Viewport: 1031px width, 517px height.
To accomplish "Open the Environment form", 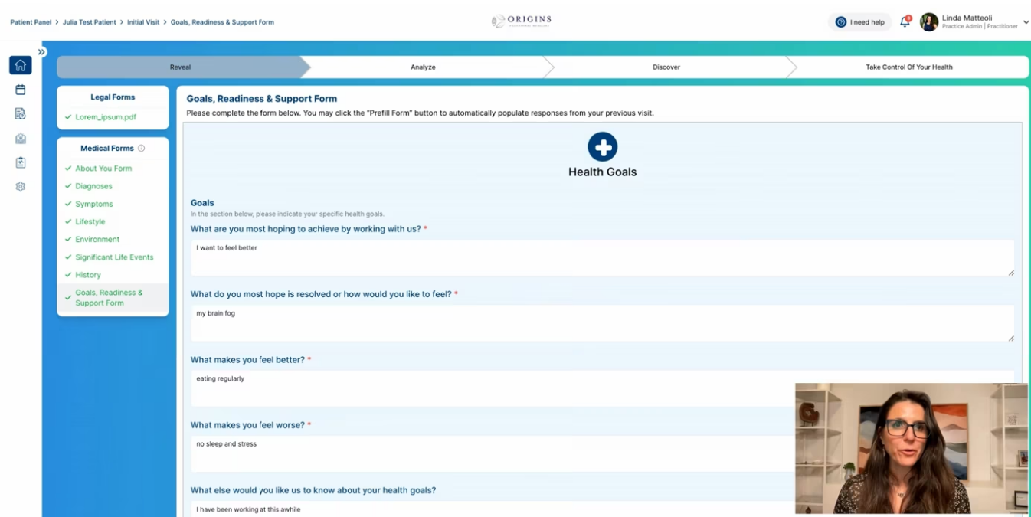I will (97, 239).
